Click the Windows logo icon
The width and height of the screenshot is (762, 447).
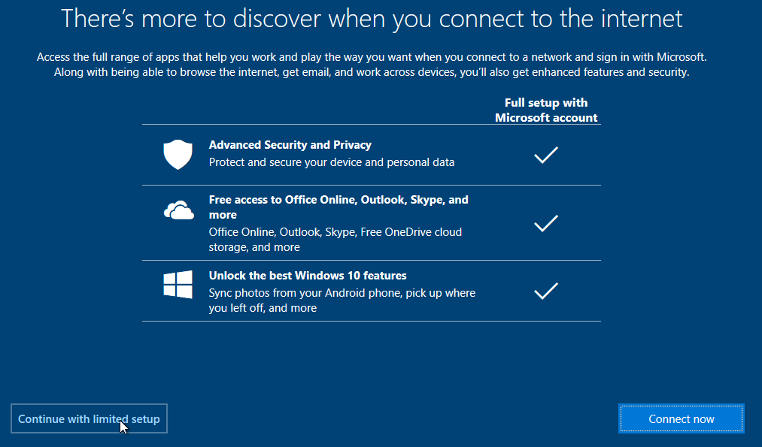(178, 285)
